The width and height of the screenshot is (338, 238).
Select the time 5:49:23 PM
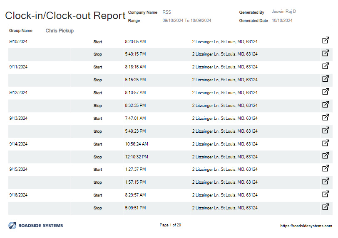135,131
